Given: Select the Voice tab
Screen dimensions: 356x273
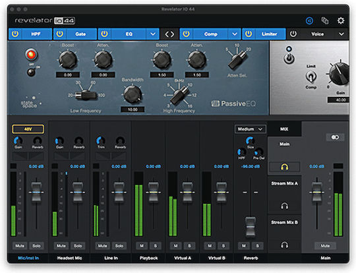Looking at the screenshot, I should [317, 34].
